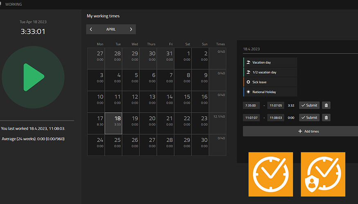Go to next month using right chevron
The image size is (358, 204).
[131, 29]
